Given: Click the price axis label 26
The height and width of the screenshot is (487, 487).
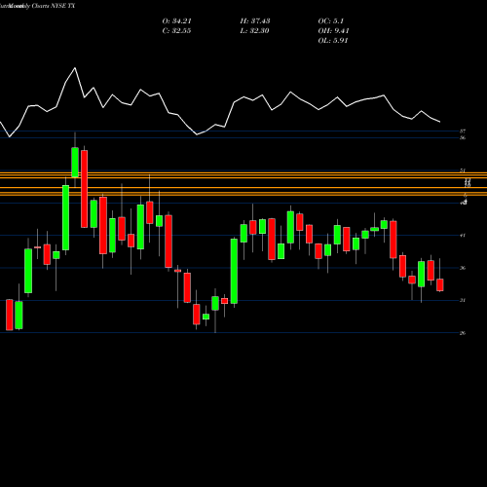Looking at the screenshot, I should click(463, 333).
